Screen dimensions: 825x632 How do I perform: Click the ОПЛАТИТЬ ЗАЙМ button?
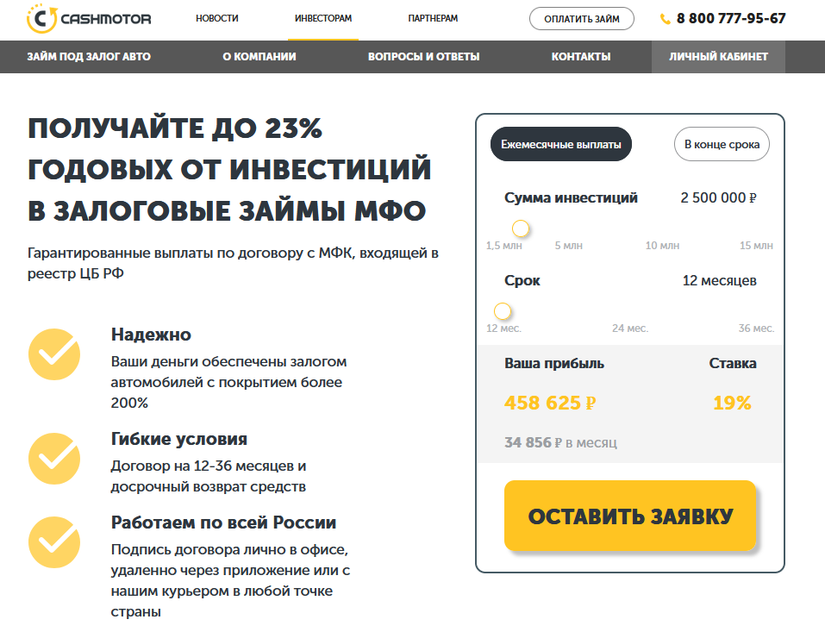tap(581, 17)
